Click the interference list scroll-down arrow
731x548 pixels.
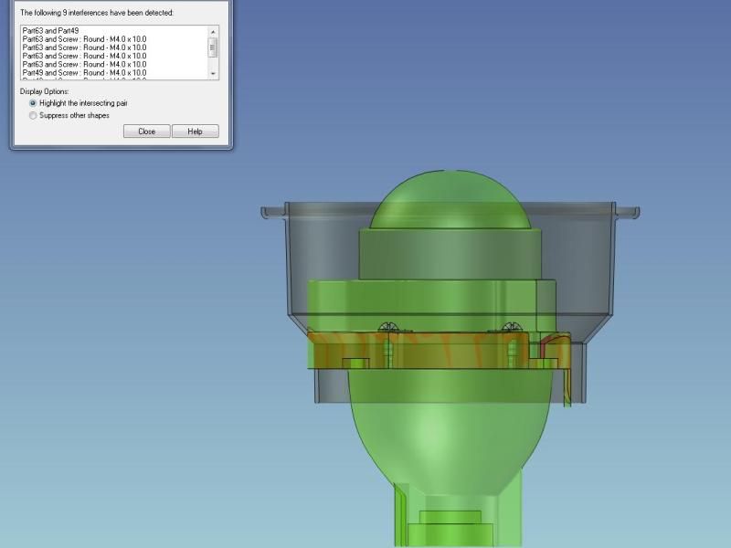213,73
